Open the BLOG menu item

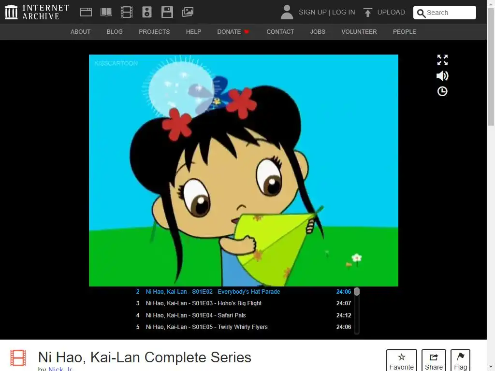coord(115,32)
